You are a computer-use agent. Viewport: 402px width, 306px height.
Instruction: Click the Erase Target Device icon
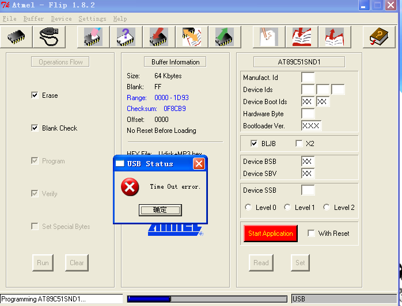tap(93, 37)
